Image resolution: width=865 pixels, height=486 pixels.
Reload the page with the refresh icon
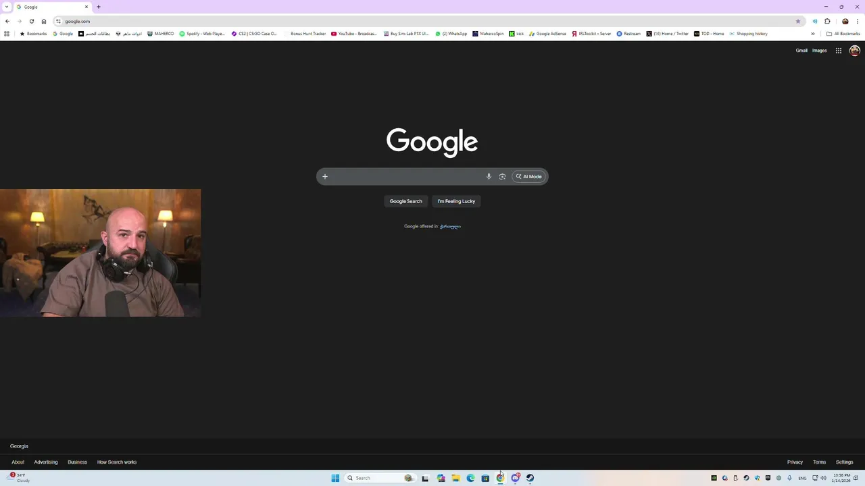point(31,21)
